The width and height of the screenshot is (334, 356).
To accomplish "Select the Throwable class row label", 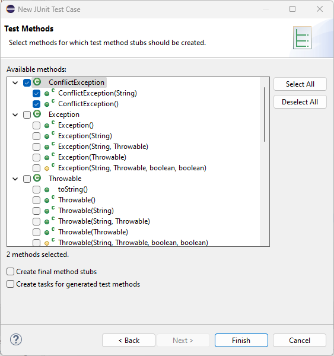I will [x=65, y=179].
